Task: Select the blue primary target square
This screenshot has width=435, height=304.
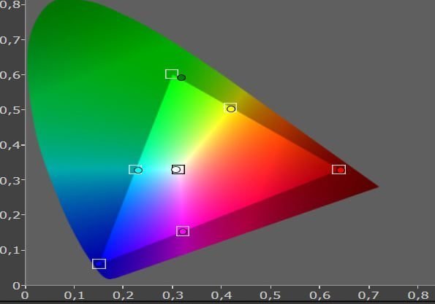Action: tap(99, 264)
